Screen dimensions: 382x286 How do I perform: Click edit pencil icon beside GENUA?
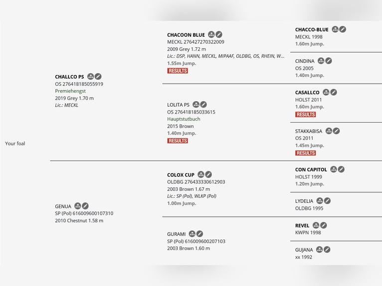[x=85, y=206]
